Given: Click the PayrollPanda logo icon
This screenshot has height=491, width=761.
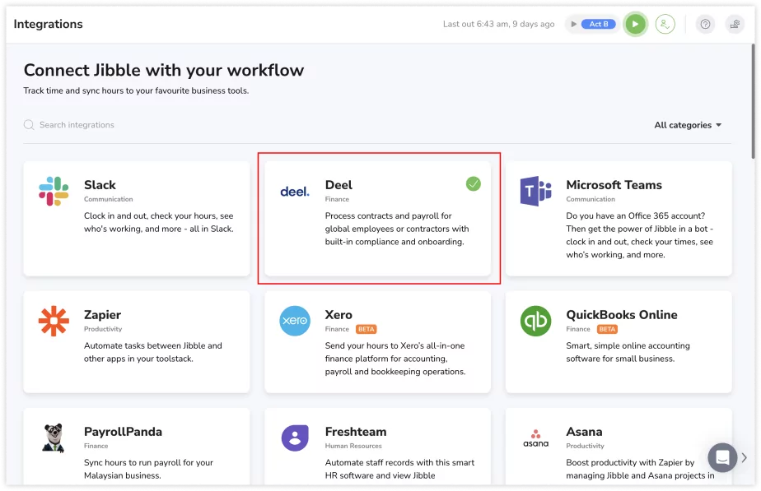Looking at the screenshot, I should pyautogui.click(x=54, y=438).
